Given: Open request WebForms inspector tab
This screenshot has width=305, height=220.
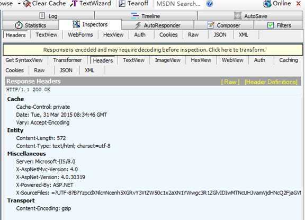Looking at the screenshot, I should click(x=80, y=34).
